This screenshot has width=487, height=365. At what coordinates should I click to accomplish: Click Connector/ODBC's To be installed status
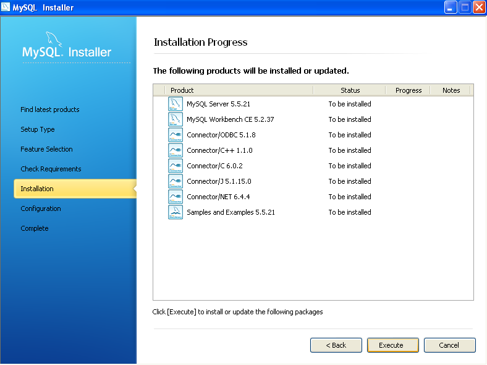point(350,135)
